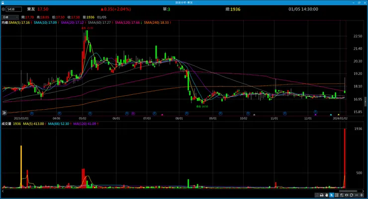Toggle the eye visibility icon
Viewport: 368px width, 199px height.
coord(347,195)
